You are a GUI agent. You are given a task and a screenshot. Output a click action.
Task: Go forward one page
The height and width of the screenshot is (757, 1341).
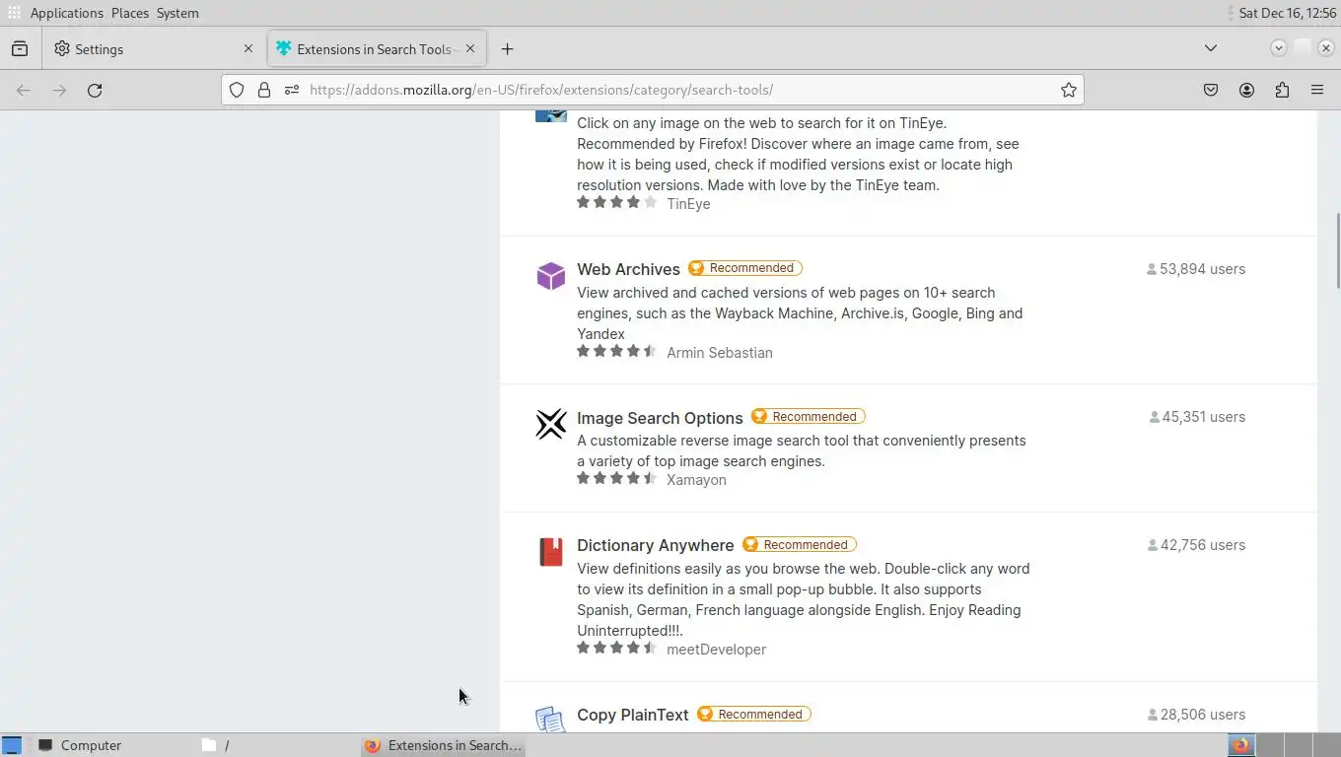point(59,90)
